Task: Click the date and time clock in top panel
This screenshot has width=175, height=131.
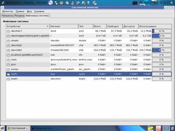Action: [157, 2]
